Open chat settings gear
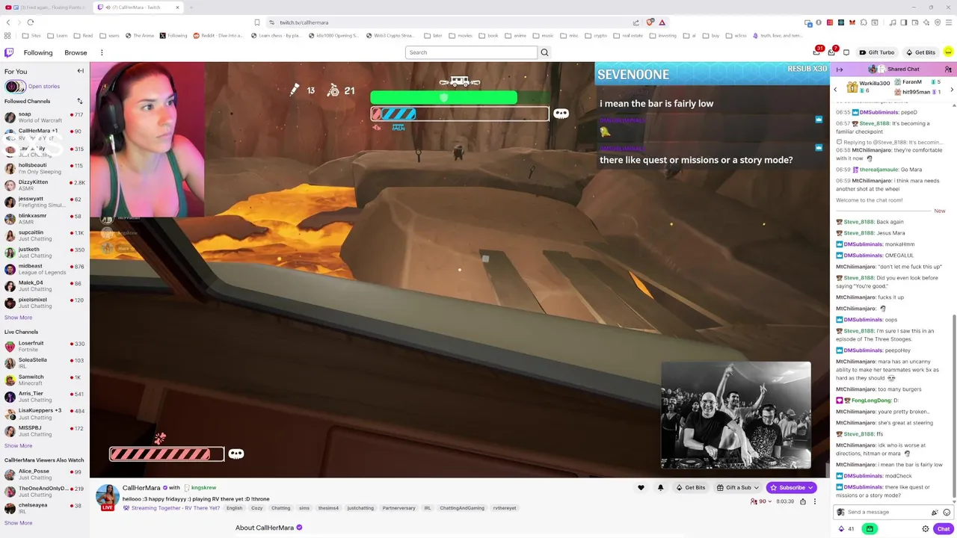The image size is (957, 538). [x=926, y=529]
